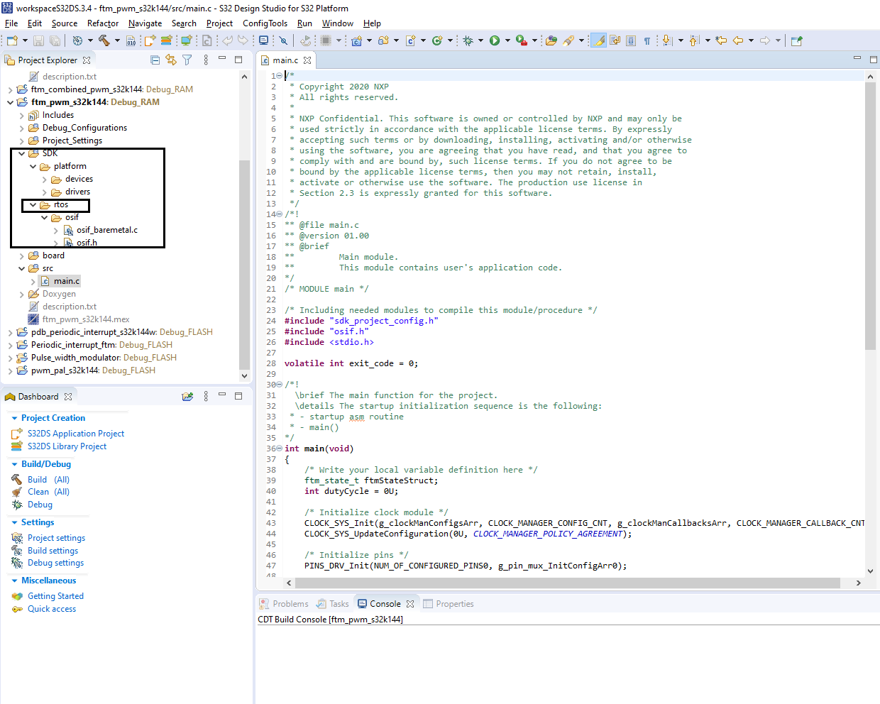Image resolution: width=880 pixels, height=704 pixels.
Task: Toggle the Mark Occurrences highlighter
Action: coord(597,40)
